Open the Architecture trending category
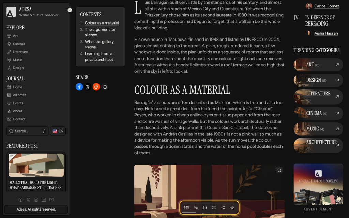The image size is (349, 218). coord(318,145)
